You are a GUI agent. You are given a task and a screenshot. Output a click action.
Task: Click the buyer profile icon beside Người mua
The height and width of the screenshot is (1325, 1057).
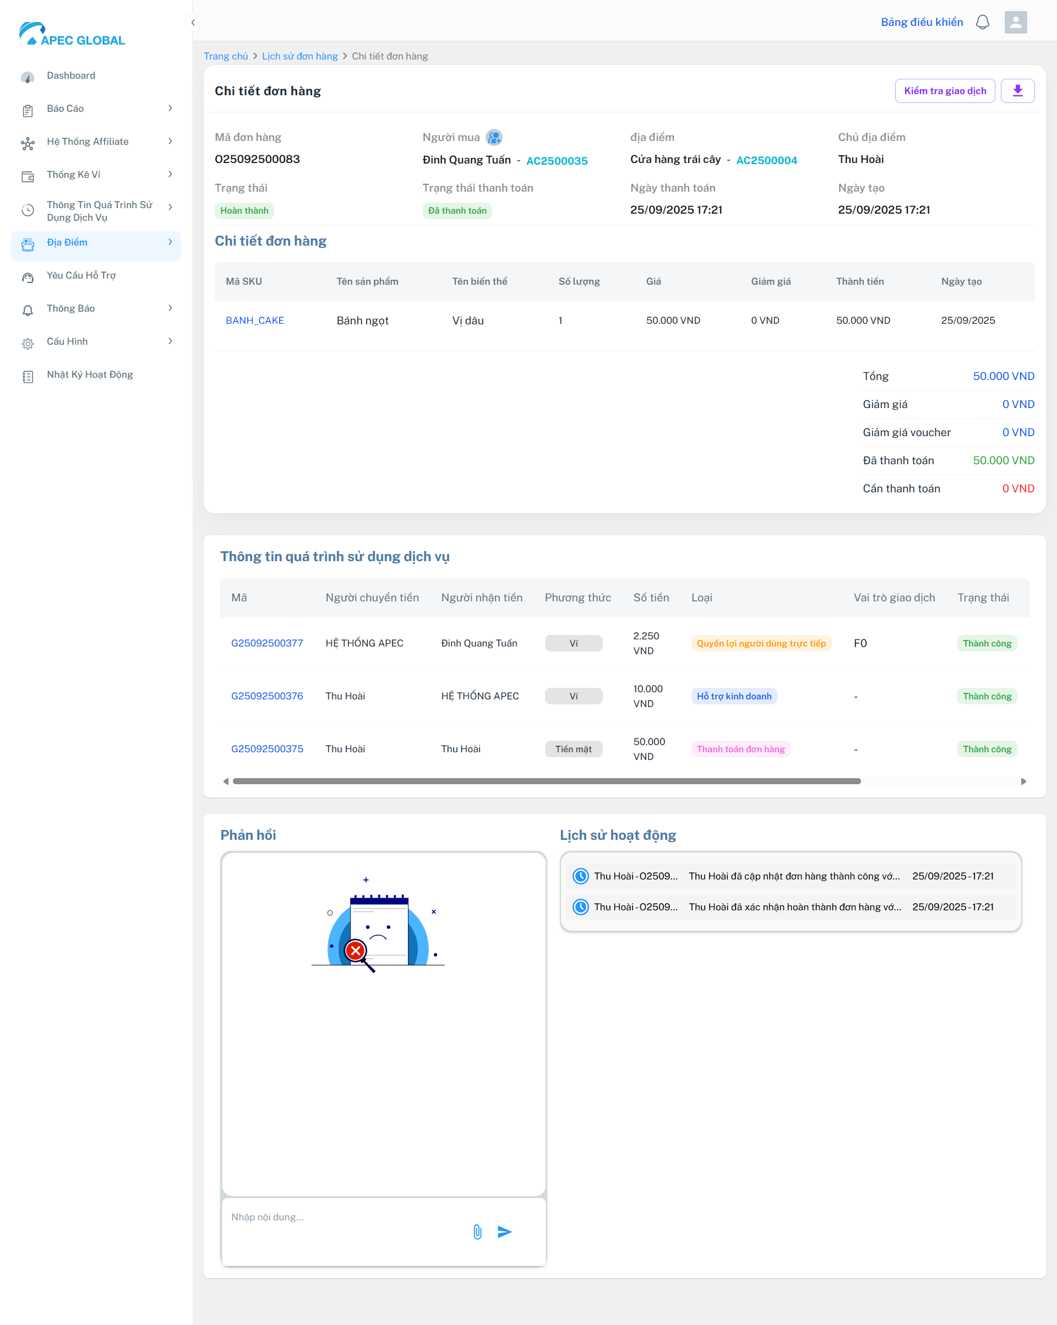pyautogui.click(x=493, y=138)
